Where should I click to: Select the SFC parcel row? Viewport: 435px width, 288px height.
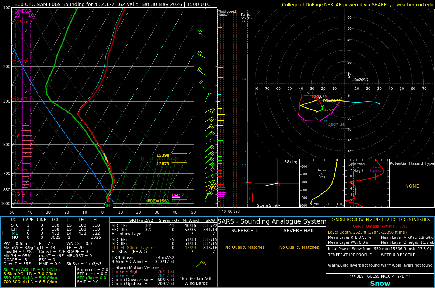55,225
